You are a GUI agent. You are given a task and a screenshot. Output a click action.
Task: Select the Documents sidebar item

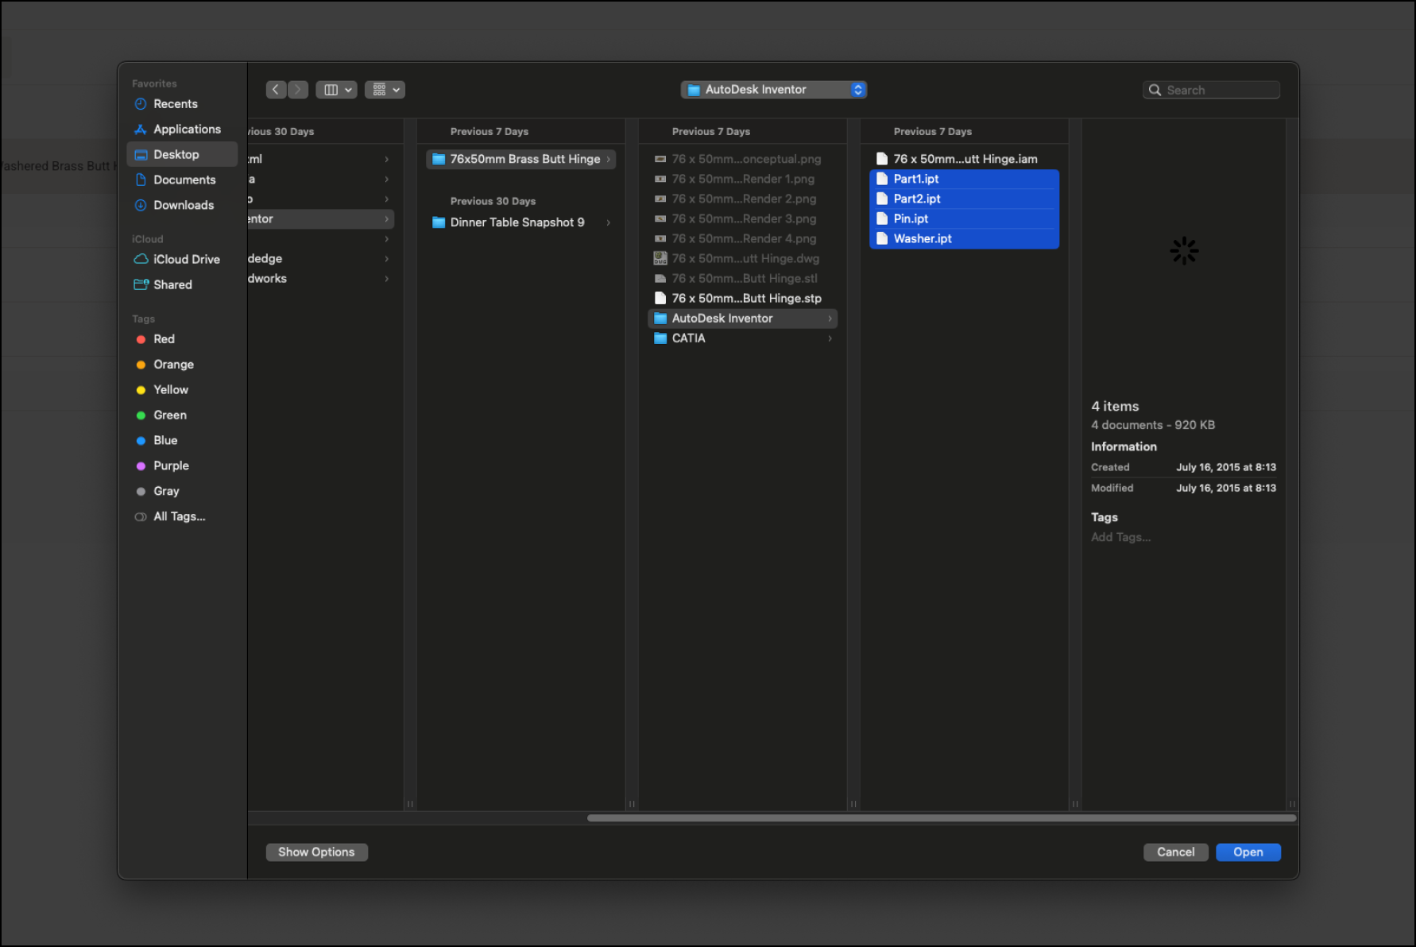point(184,180)
